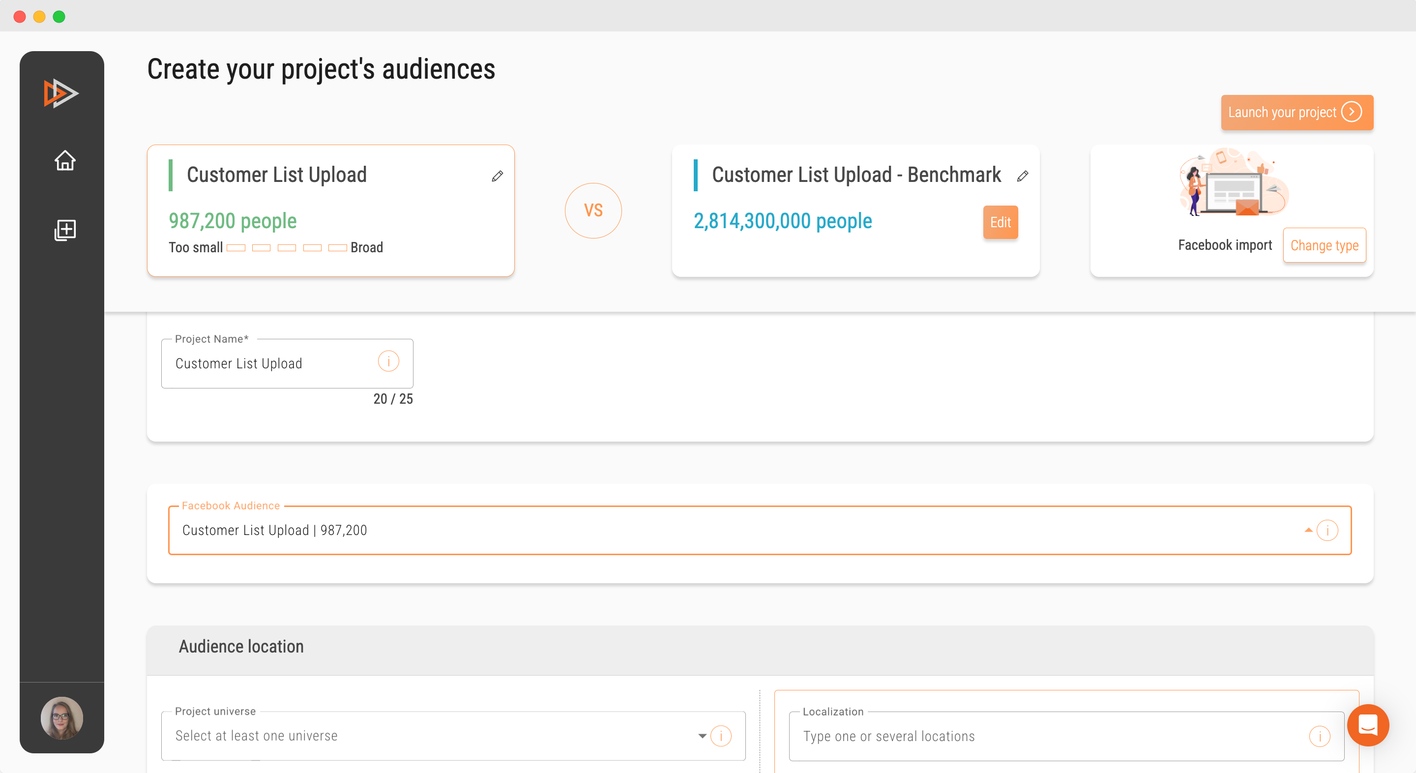Screen dimensions: 1416x773
Task: Click the edit pencil icon on Benchmark audience
Action: click(1023, 175)
